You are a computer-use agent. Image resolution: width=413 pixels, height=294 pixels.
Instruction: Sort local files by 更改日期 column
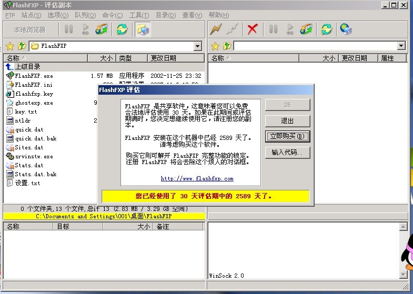176,58
